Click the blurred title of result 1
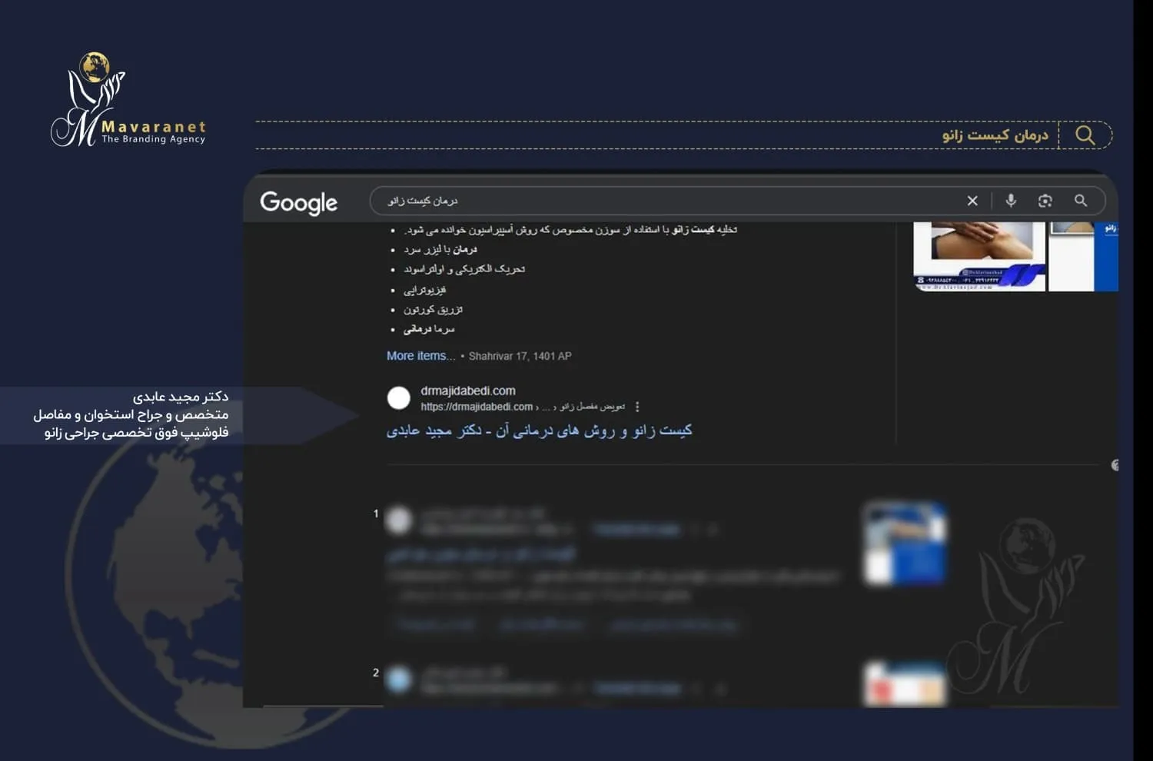Image resolution: width=1153 pixels, height=761 pixels. click(480, 553)
